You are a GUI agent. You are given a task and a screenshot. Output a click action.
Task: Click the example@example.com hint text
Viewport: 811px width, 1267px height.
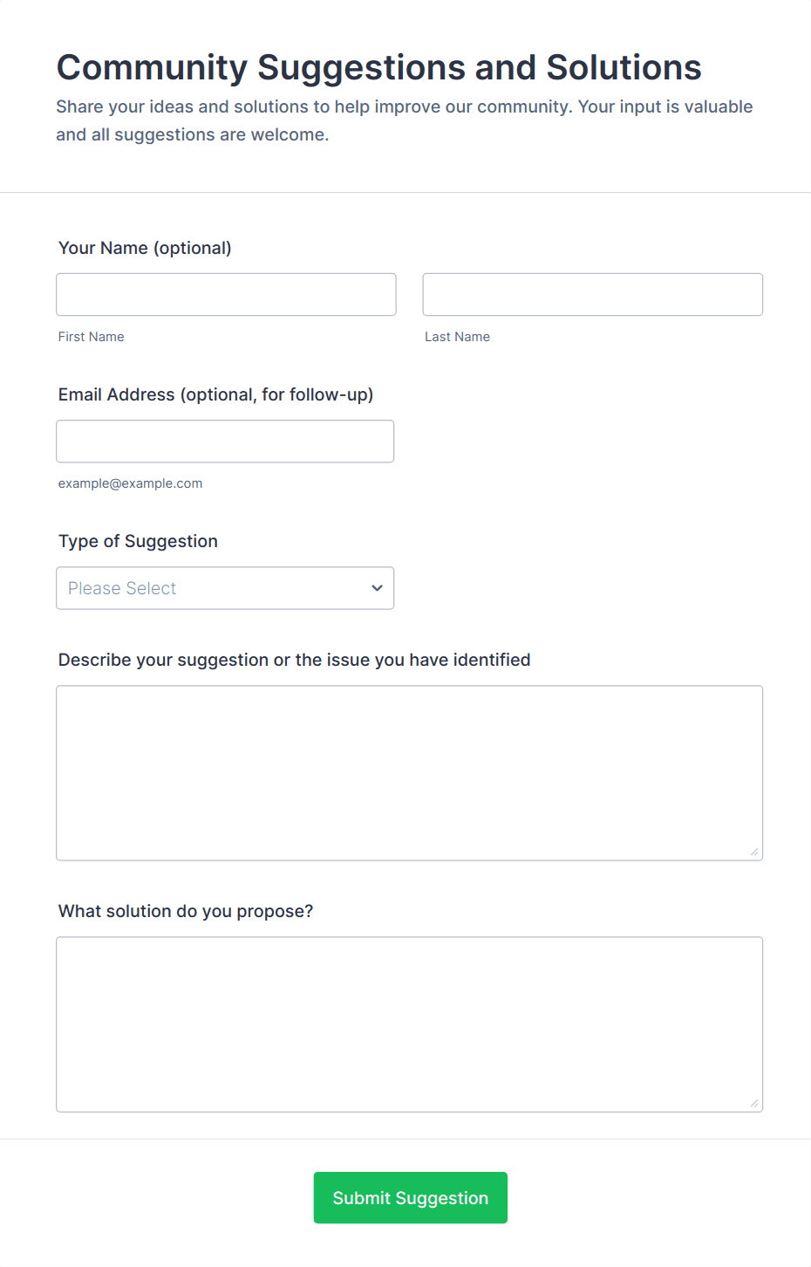[x=130, y=483]
